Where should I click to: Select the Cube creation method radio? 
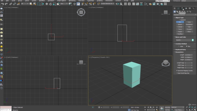click(179, 46)
